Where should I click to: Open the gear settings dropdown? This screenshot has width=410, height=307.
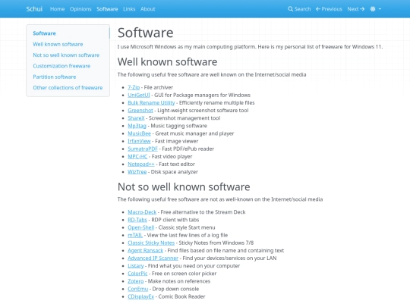pyautogui.click(x=376, y=9)
